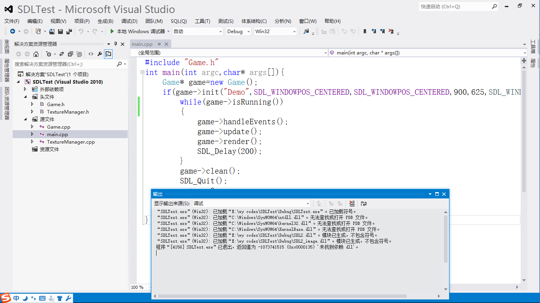Open the Win32 platform dropdown
The width and height of the screenshot is (540, 303).
pyautogui.click(x=276, y=32)
